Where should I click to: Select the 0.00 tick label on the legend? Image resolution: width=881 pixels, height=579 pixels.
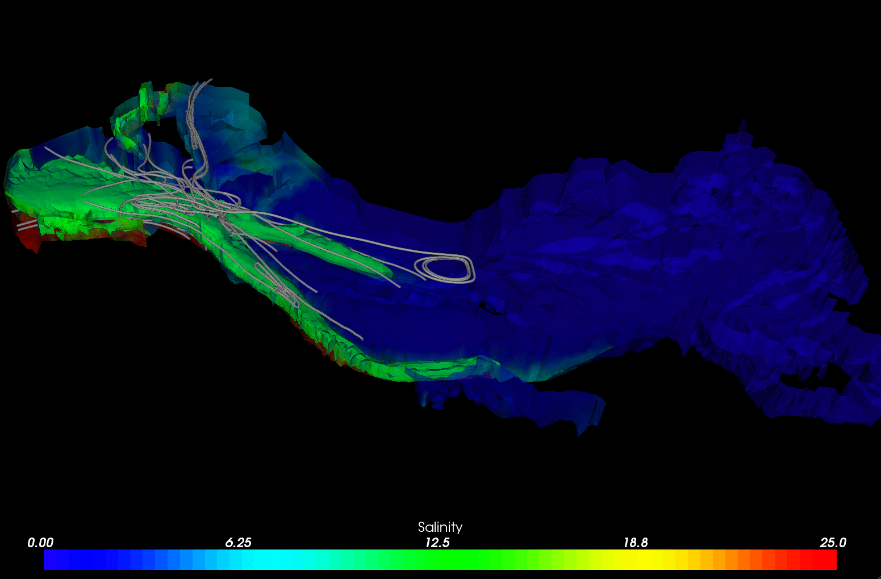pyautogui.click(x=40, y=543)
